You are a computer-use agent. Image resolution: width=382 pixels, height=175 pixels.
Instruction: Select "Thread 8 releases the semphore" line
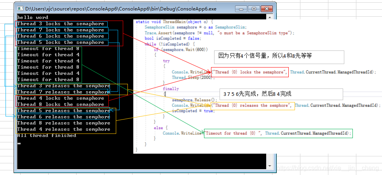pos(64,123)
